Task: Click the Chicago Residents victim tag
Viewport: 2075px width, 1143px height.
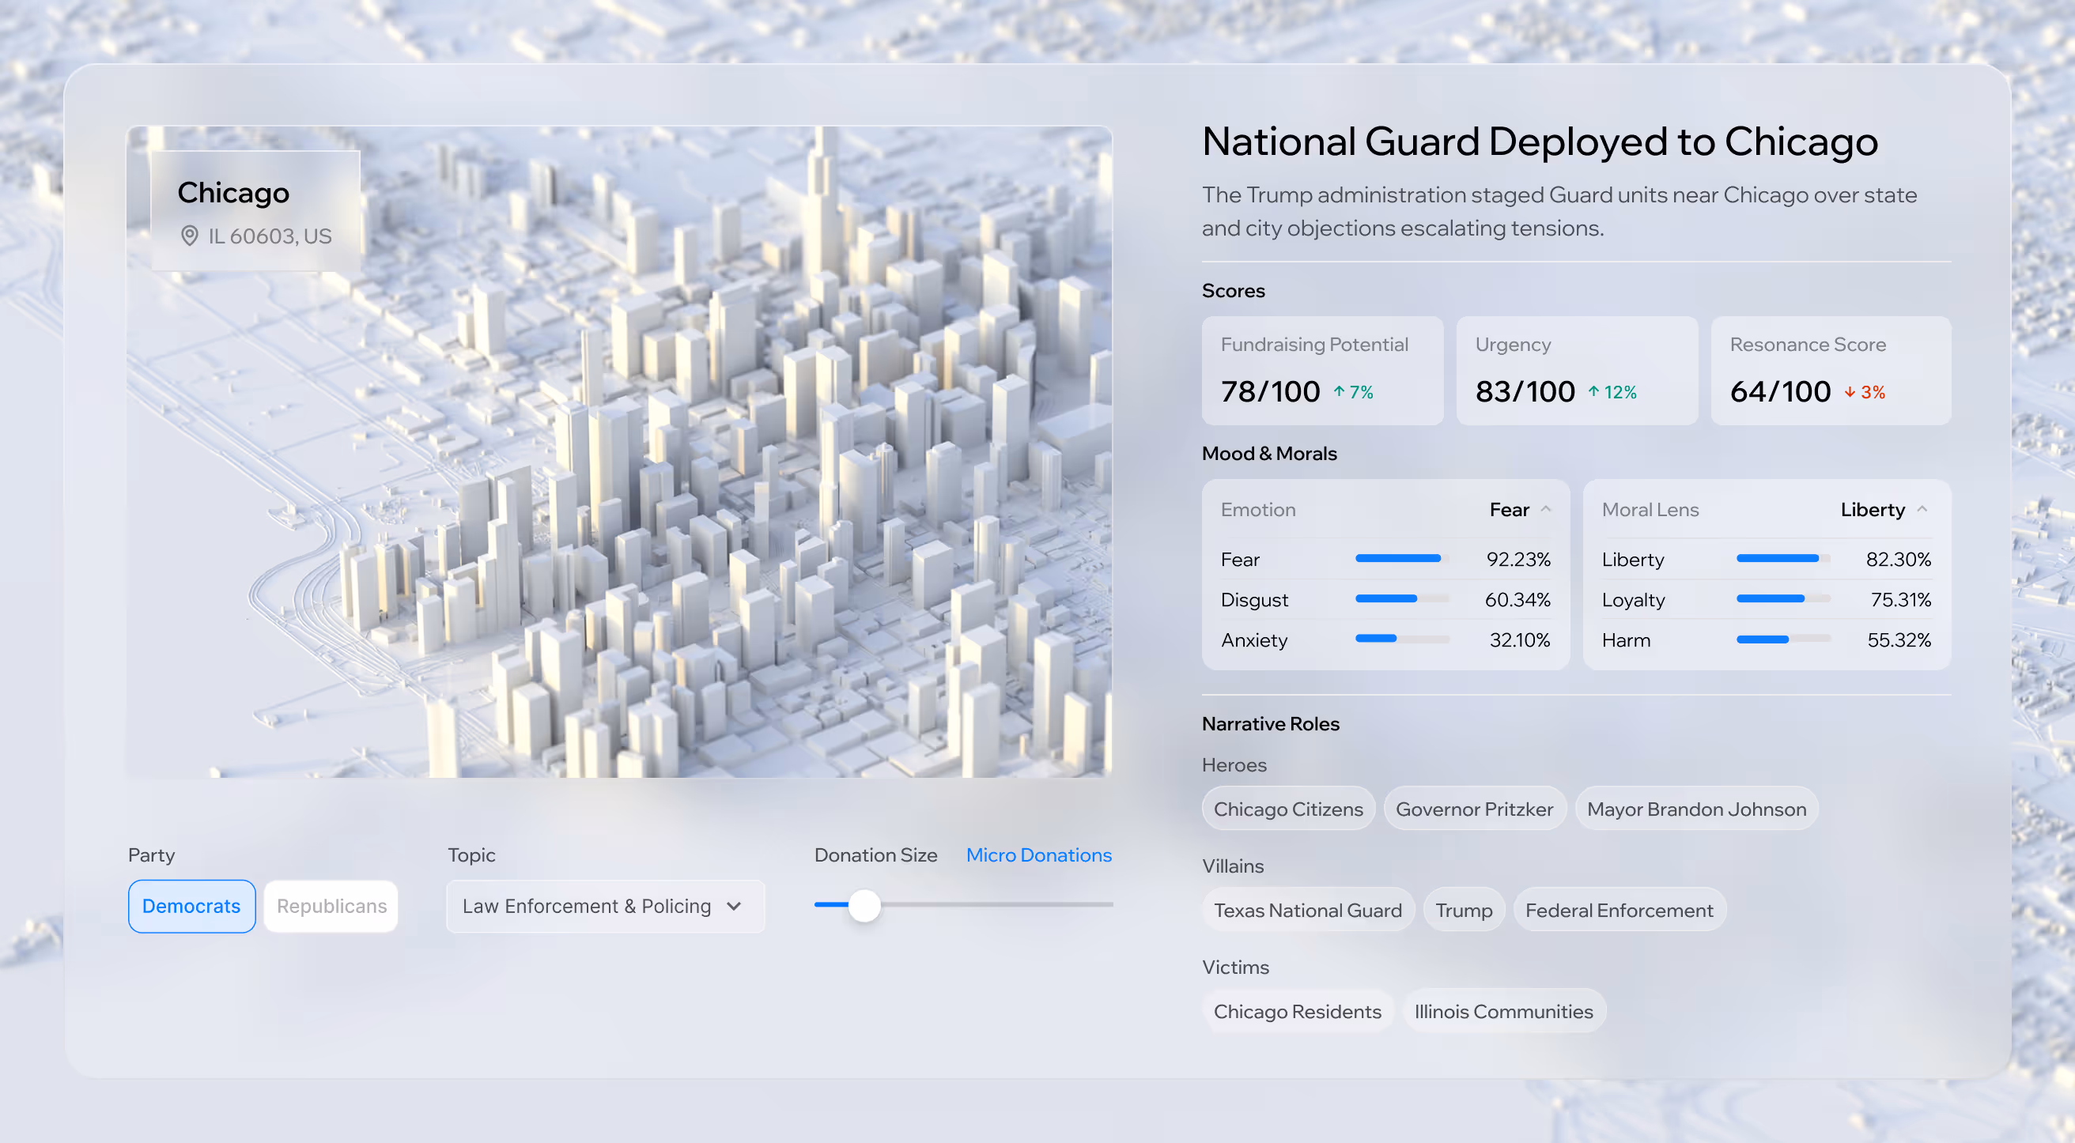Action: [x=1297, y=1012]
